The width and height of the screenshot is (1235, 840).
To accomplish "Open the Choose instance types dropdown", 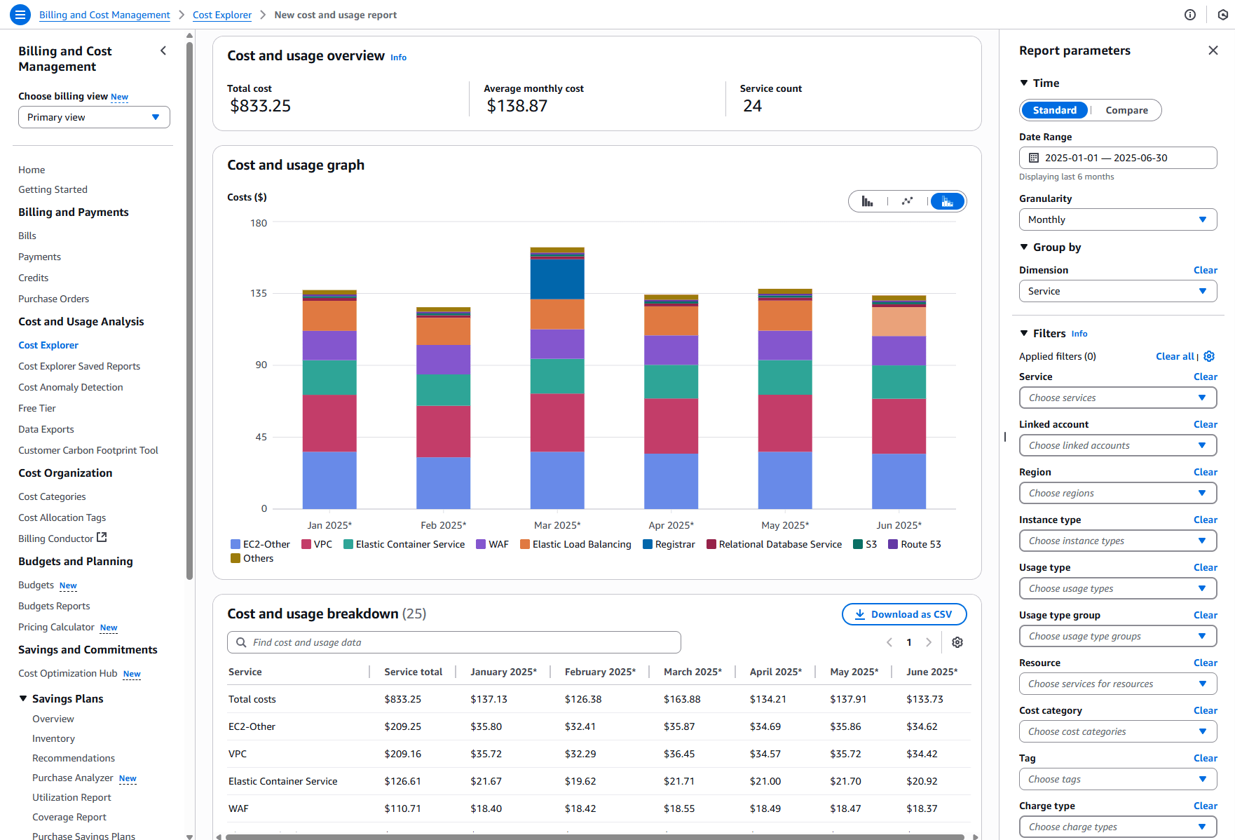I will pos(1118,541).
